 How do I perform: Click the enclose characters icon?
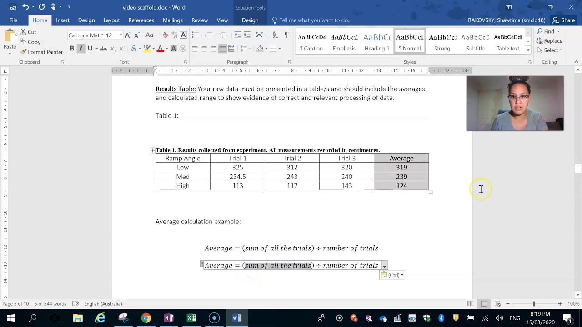(x=183, y=49)
